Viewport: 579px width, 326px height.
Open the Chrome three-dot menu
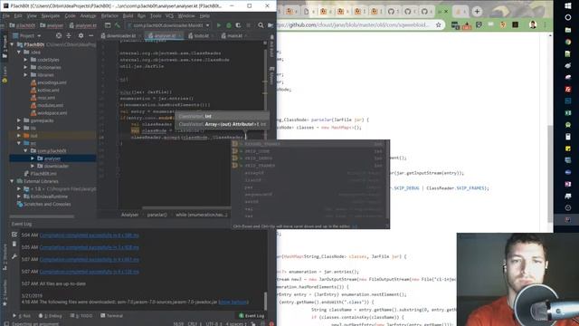[x=545, y=24]
